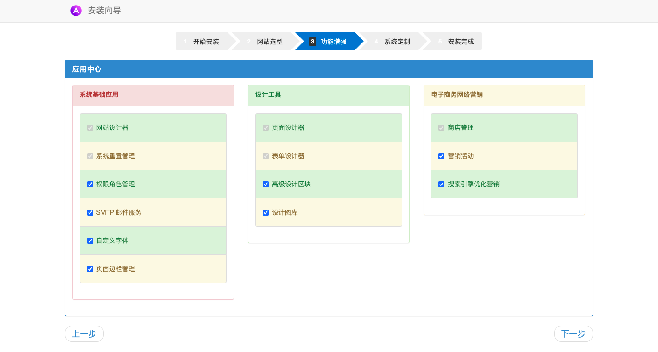This screenshot has height=352, width=658.
Task: Click the 自定义字体 label text
Action: 113,241
